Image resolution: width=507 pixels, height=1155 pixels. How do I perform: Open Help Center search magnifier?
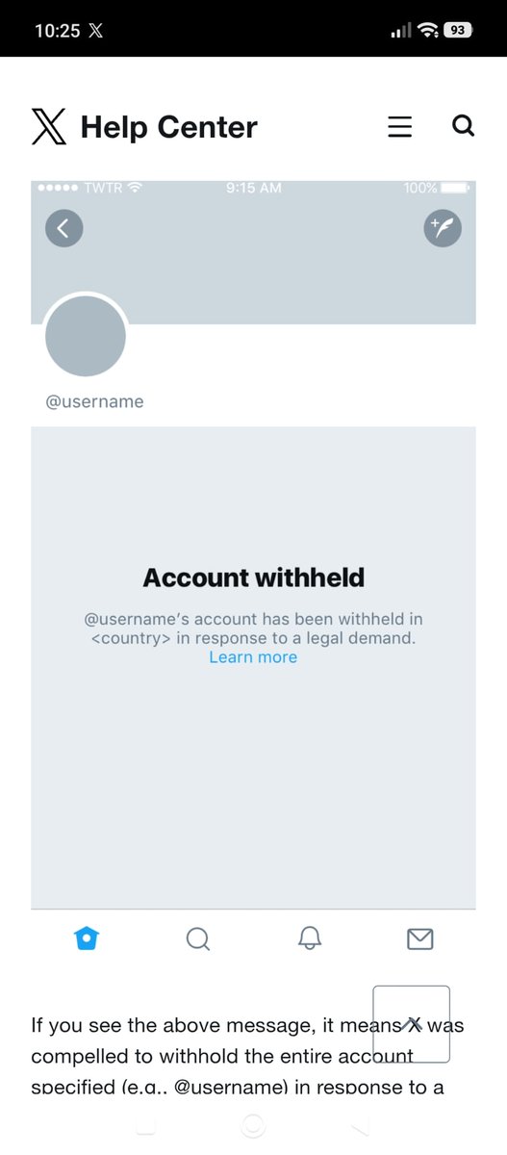coord(463,126)
